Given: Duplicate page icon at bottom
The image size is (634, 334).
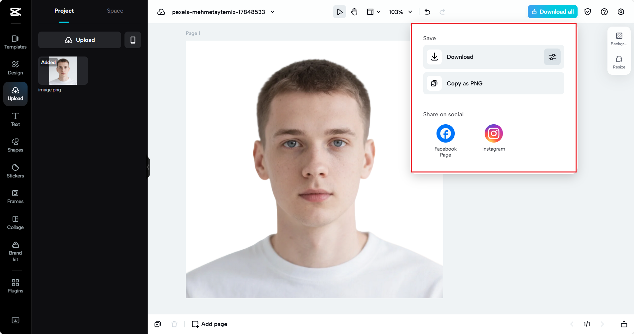Looking at the screenshot, I should click(158, 324).
